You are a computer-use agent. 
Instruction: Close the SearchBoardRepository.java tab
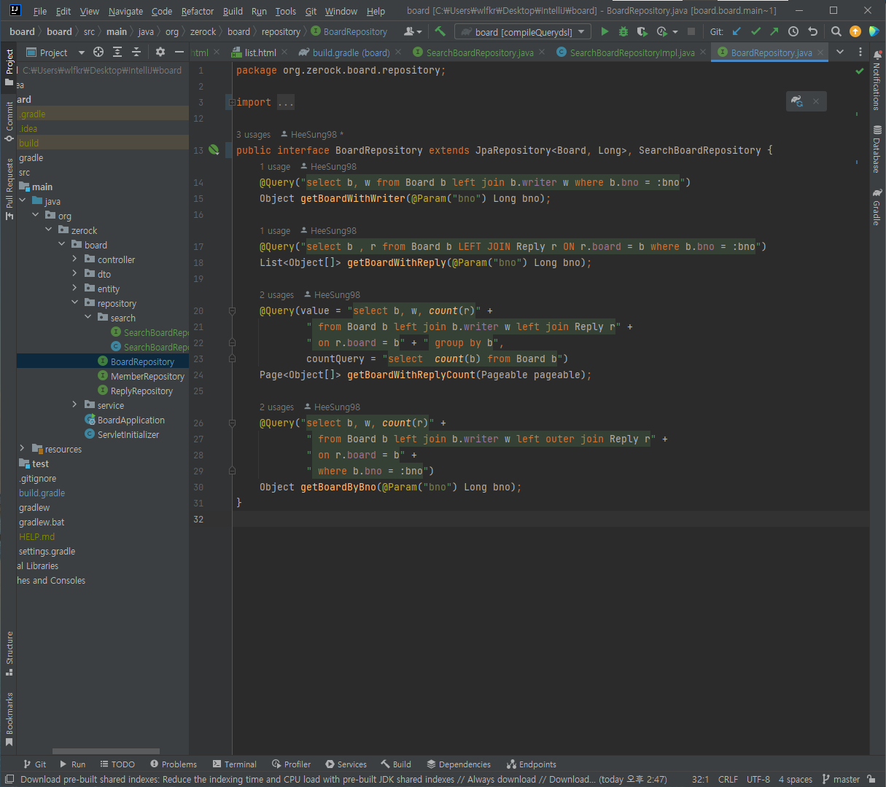click(542, 52)
